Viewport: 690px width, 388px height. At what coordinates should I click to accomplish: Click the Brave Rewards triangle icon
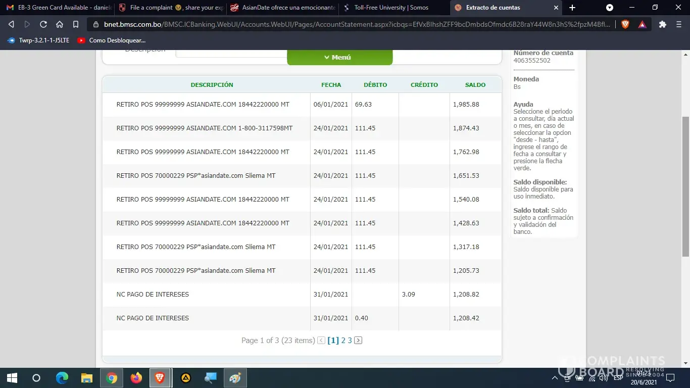(642, 24)
